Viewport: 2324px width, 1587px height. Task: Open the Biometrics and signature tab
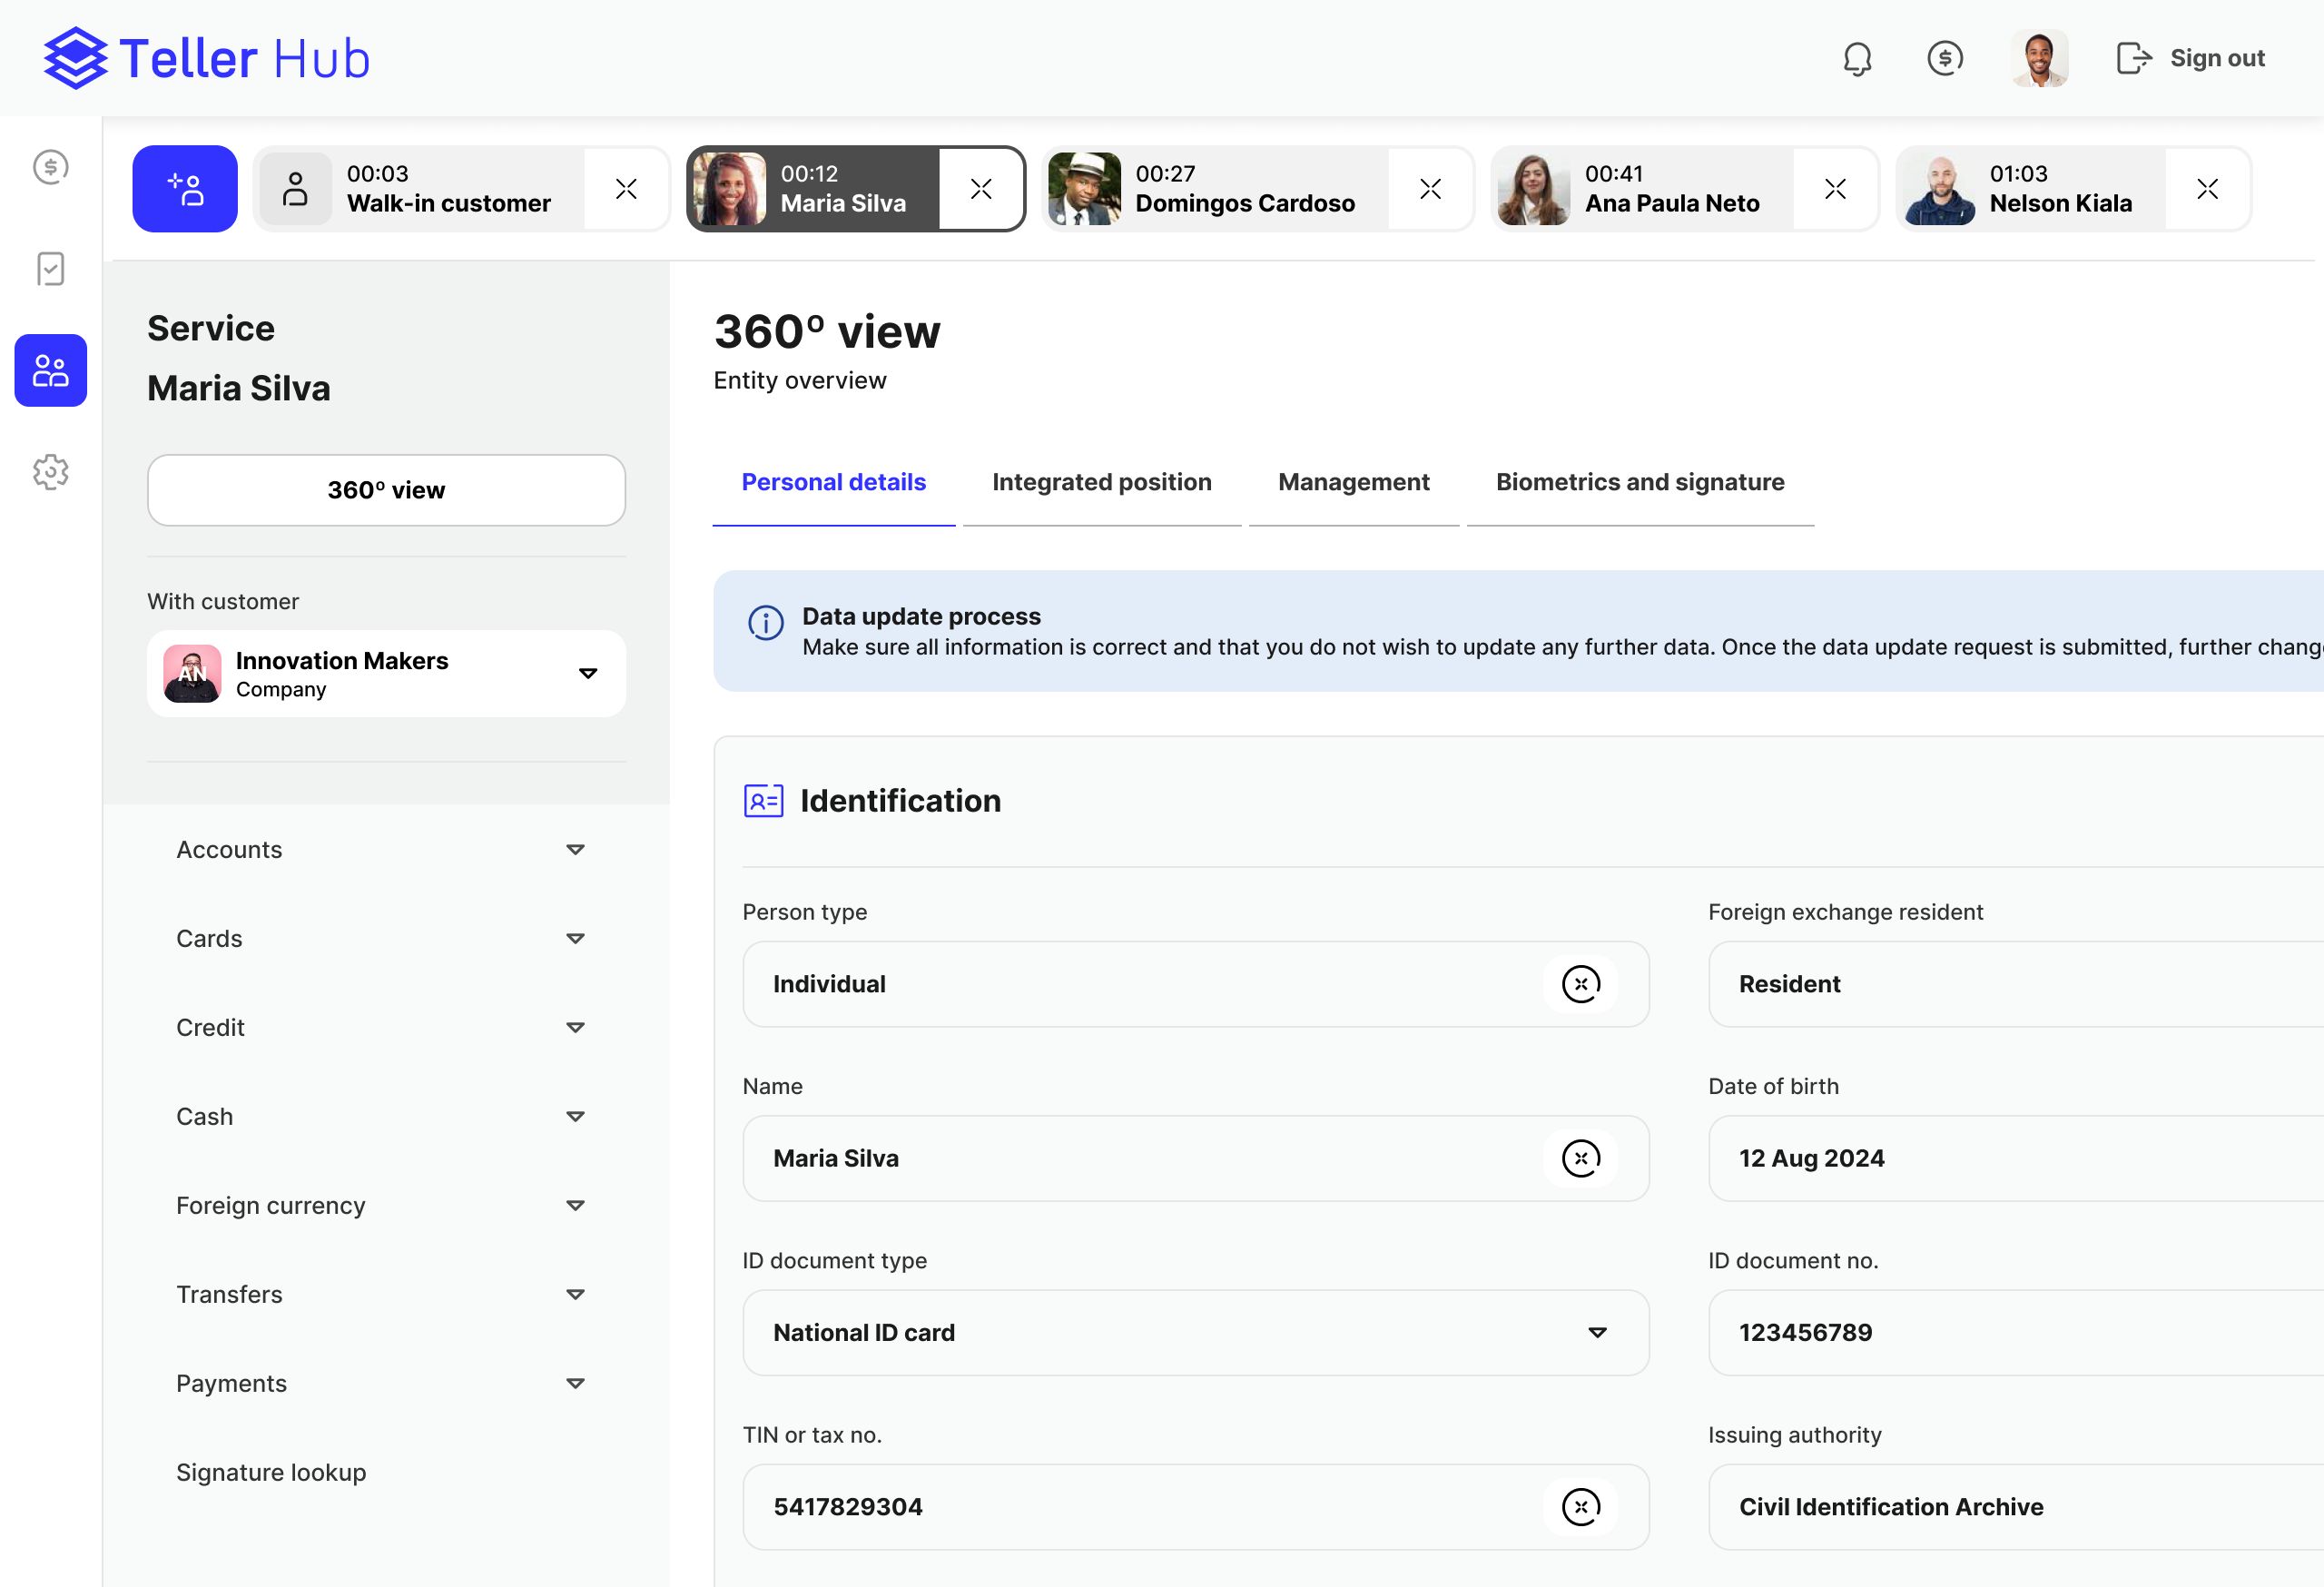1640,482
